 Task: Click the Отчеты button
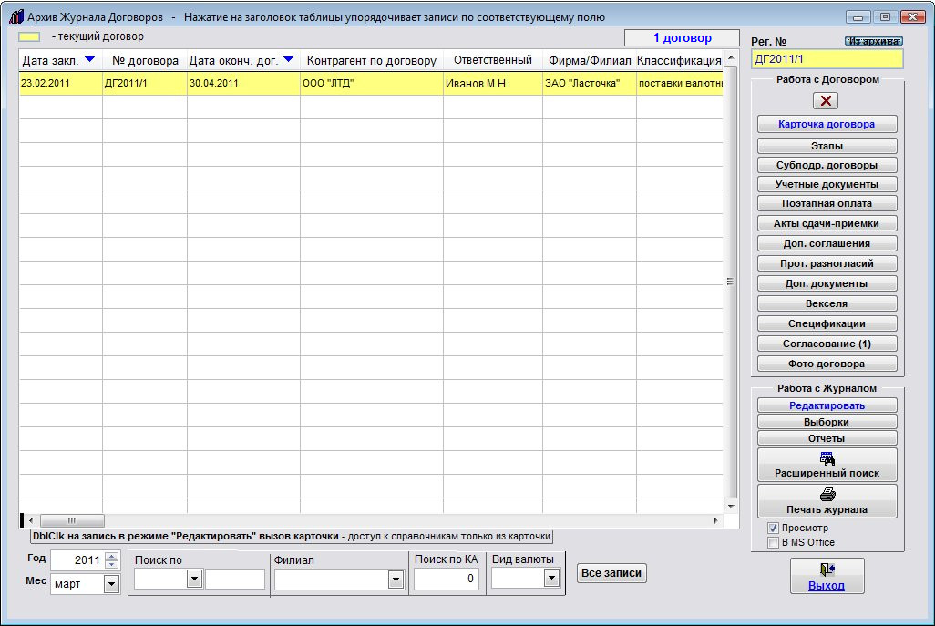coord(827,438)
